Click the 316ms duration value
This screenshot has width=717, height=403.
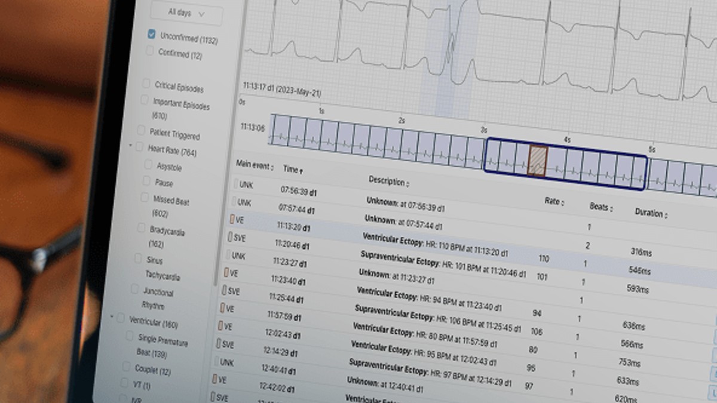(x=641, y=252)
